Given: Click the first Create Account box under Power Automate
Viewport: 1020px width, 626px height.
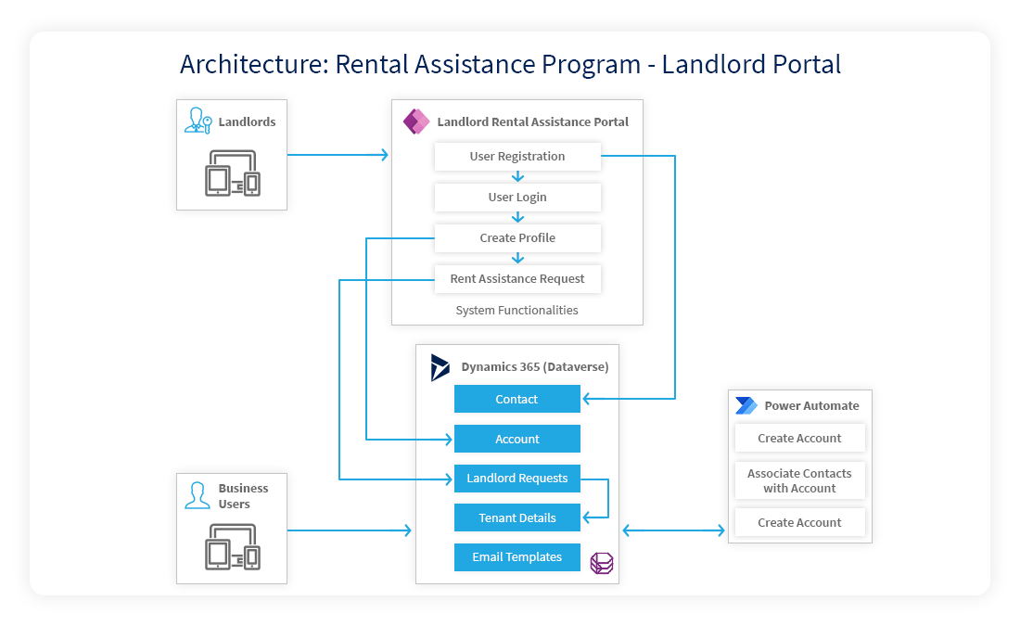Looking at the screenshot, I should tap(800, 438).
